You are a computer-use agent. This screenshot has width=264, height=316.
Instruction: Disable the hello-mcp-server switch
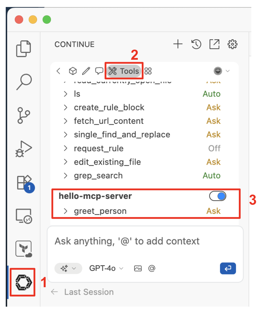(218, 196)
